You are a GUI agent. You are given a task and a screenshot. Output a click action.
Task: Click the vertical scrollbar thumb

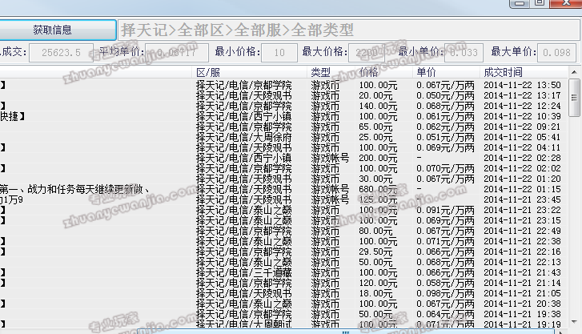pos(574,98)
